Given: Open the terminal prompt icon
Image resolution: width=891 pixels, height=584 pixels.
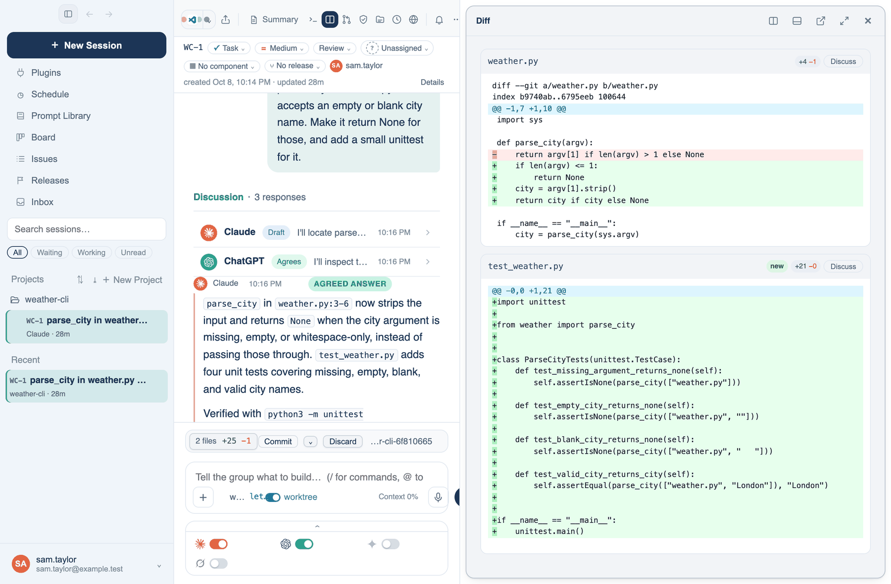Looking at the screenshot, I should point(312,19).
